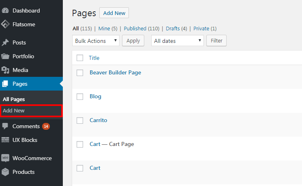Select the Carrito page checkbox
This screenshot has height=186, width=302.
point(80,120)
